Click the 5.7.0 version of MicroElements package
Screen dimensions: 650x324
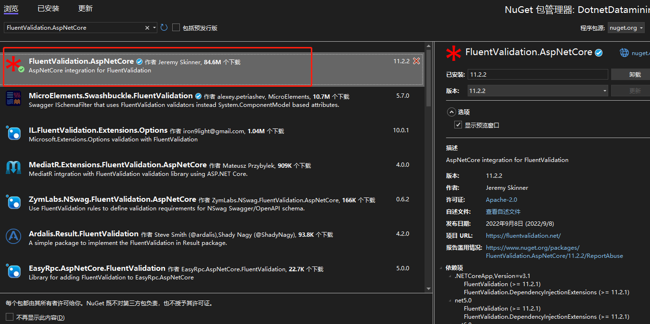[402, 96]
